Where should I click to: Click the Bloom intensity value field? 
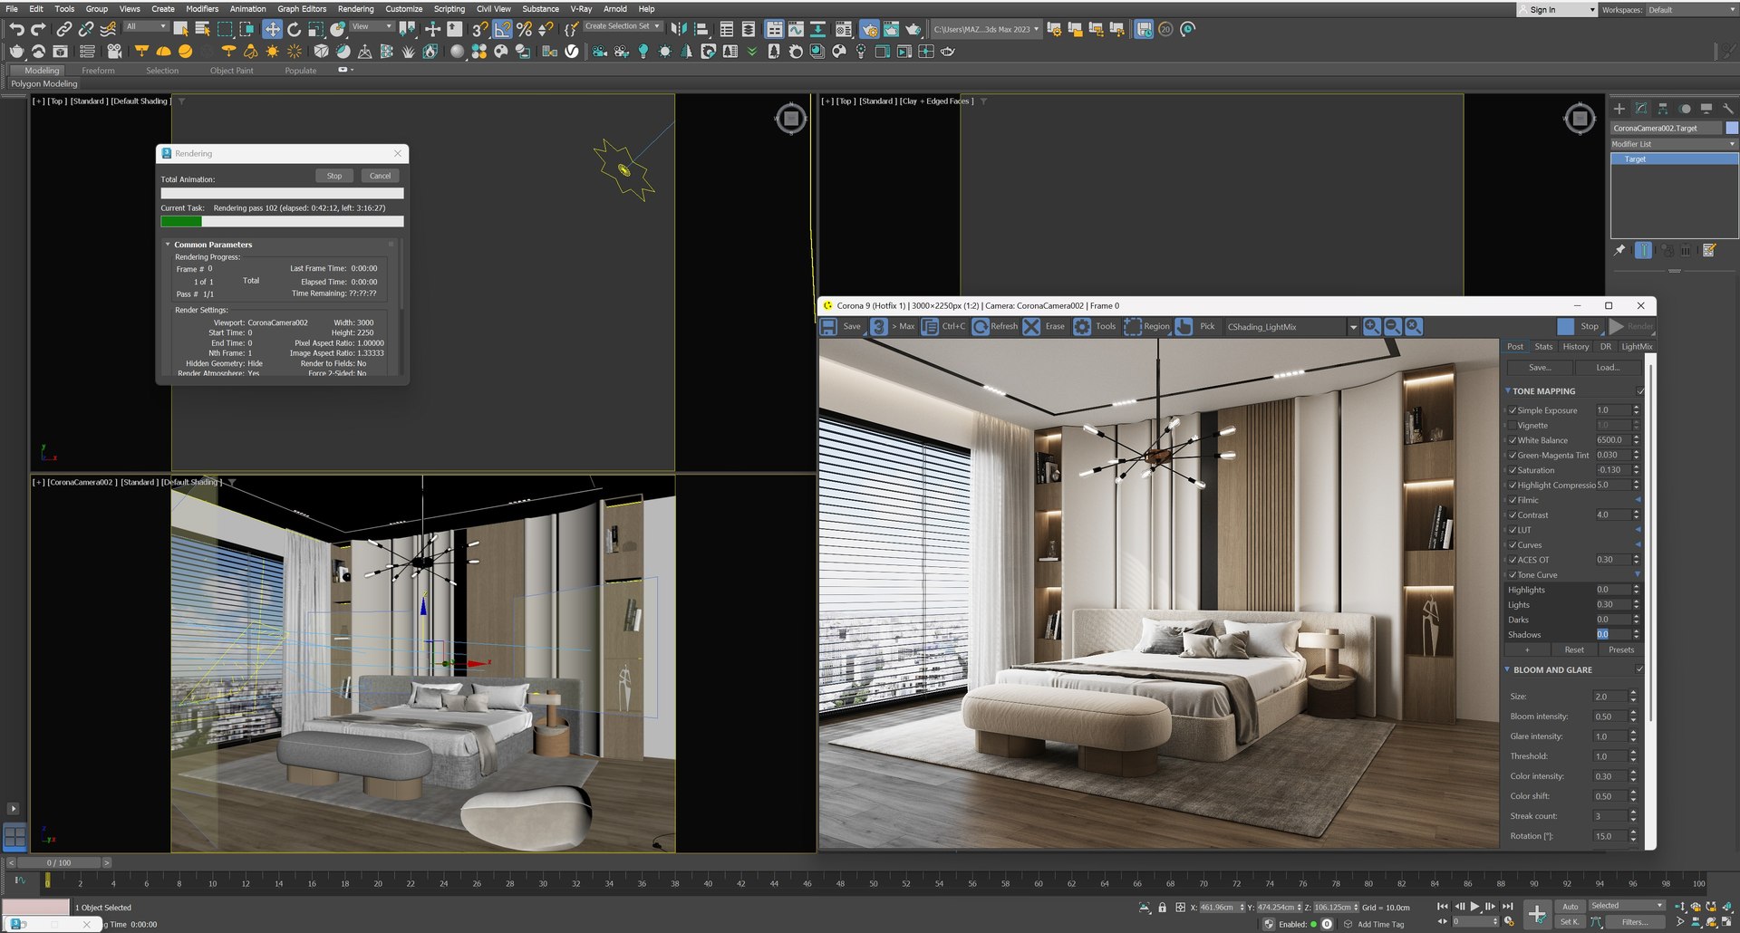click(x=1610, y=717)
